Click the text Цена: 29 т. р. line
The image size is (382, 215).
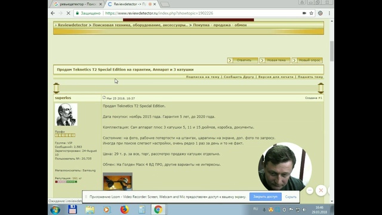(161, 154)
